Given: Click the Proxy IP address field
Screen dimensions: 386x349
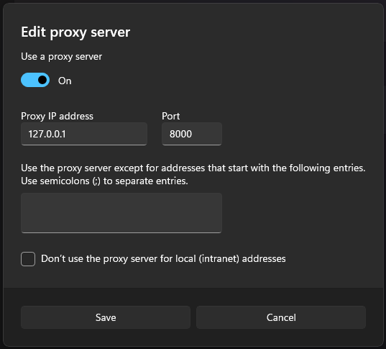Looking at the screenshot, I should pos(84,134).
